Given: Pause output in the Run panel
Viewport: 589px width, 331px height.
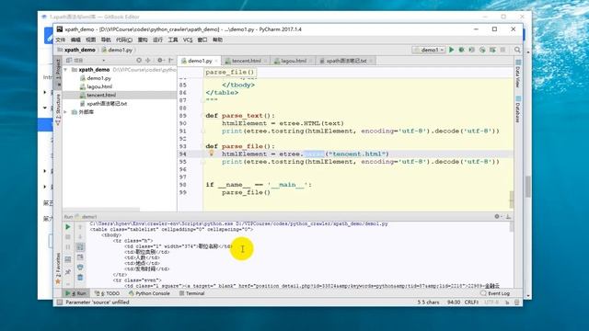Looking at the screenshot, I should 67,247.
